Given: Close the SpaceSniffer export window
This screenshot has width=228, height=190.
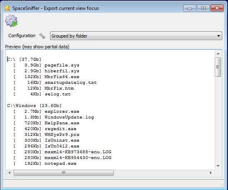Looking at the screenshot, I should (217, 8).
